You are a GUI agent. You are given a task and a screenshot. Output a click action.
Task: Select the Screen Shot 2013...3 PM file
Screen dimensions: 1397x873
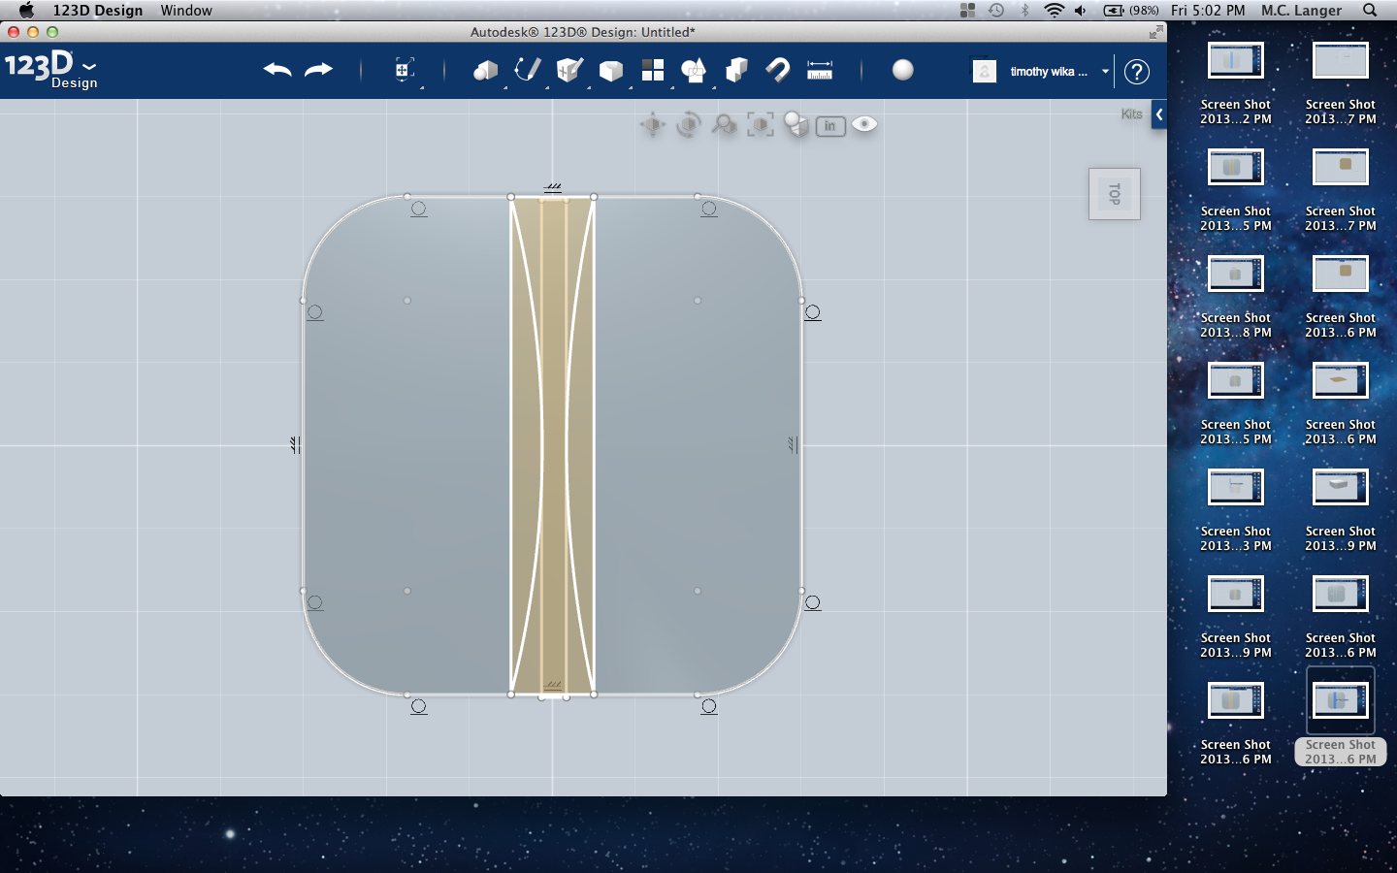[1236, 510]
